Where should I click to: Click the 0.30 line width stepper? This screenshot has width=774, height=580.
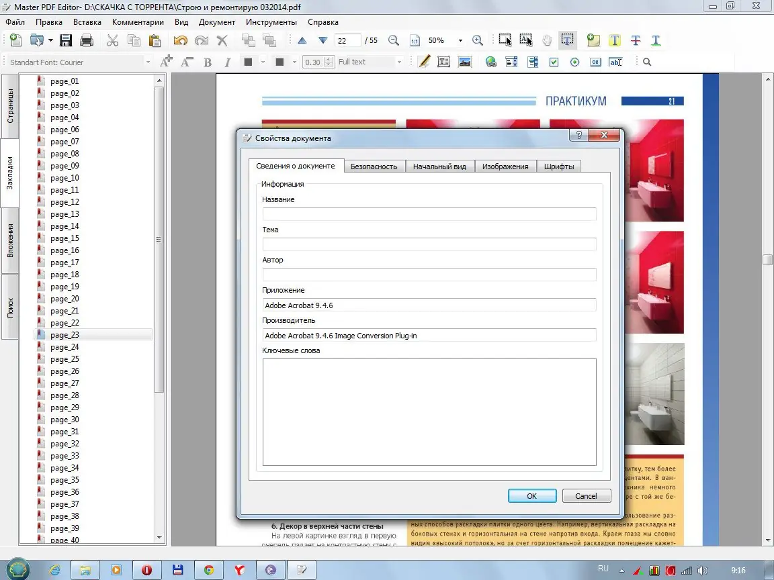[329, 62]
